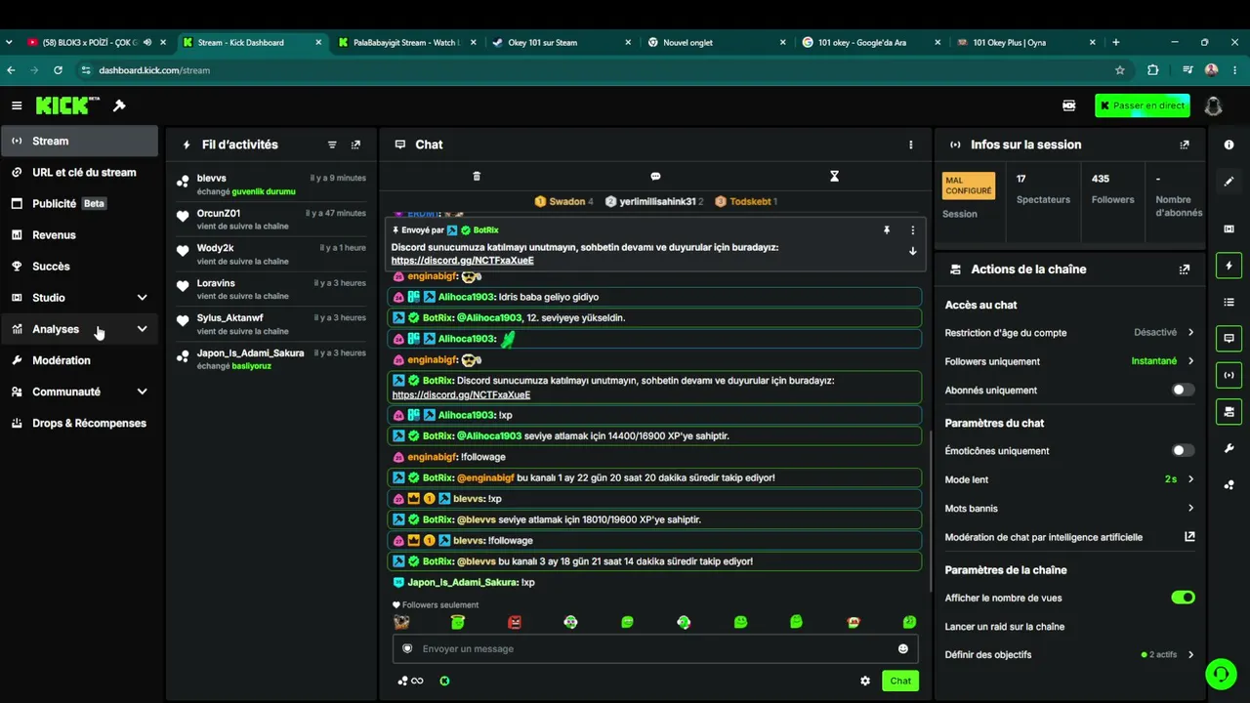
Task: Click the pencil edit icon in right sidebar
Action: tap(1229, 181)
